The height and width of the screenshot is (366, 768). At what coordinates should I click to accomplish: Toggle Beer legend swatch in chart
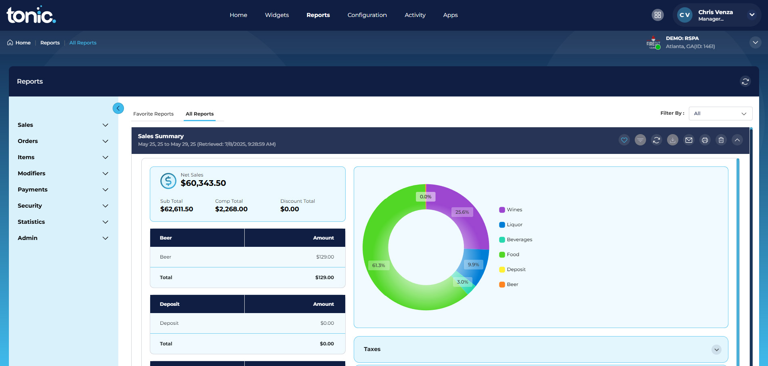(502, 284)
